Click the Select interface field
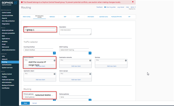 38,50
